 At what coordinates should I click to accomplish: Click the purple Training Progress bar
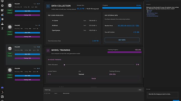[x=125, y=52]
